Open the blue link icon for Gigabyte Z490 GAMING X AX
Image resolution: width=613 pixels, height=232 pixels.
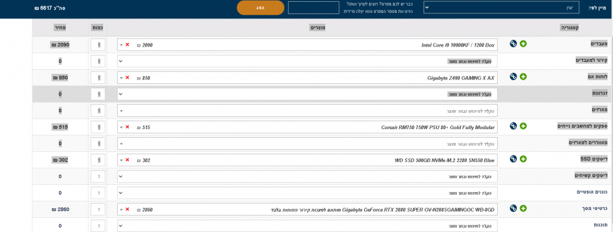513,77
